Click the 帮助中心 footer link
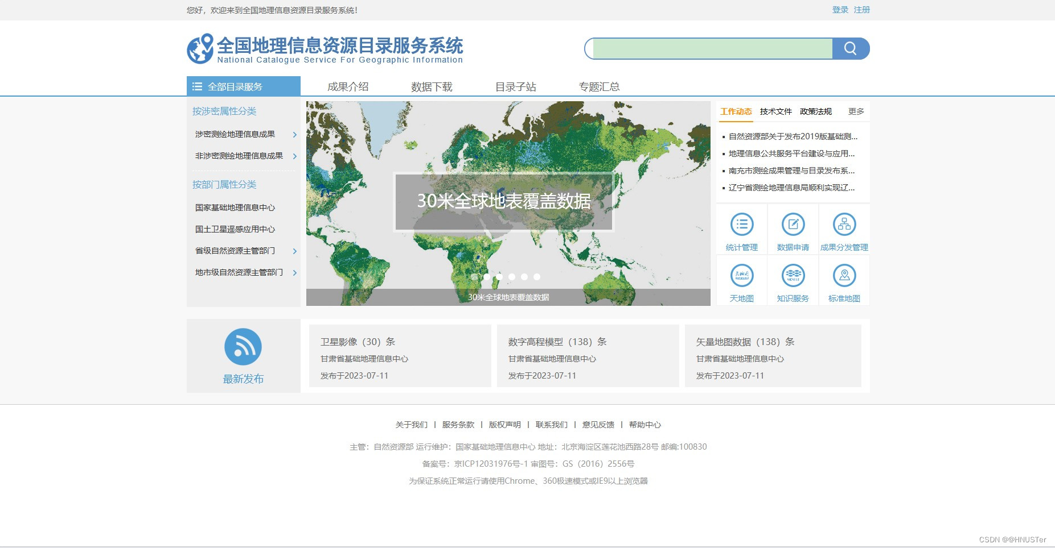 [x=645, y=425]
